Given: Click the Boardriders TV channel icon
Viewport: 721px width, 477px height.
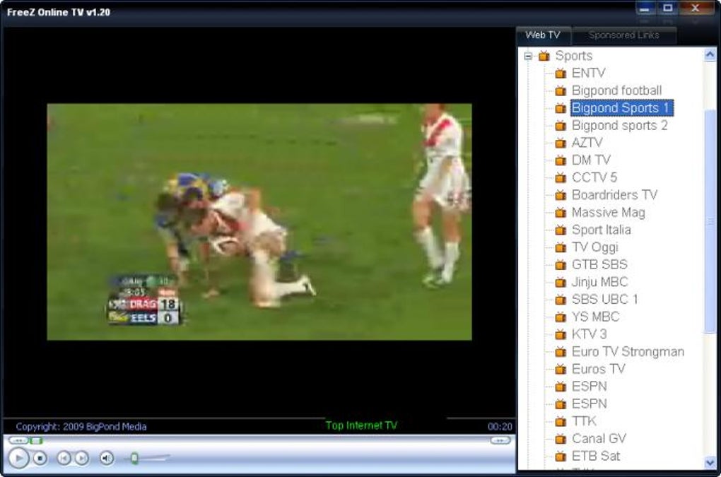Looking at the screenshot, I should point(561,195).
